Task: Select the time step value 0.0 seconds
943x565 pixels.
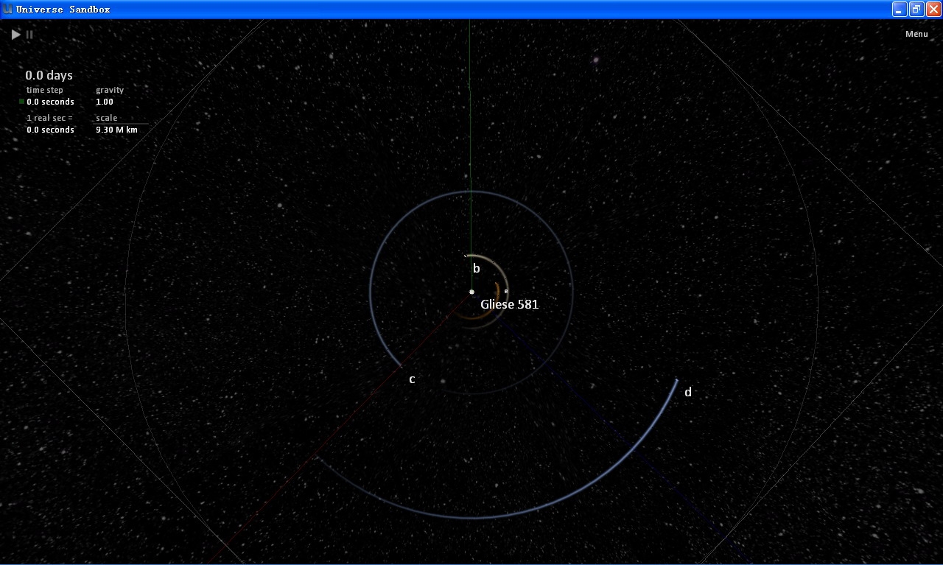Action: pos(50,102)
